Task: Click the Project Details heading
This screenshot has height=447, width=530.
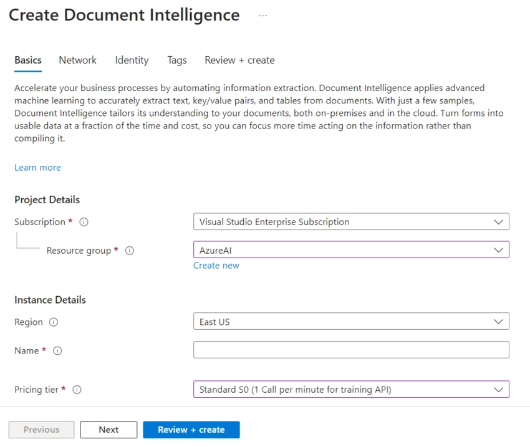Action: tap(47, 199)
